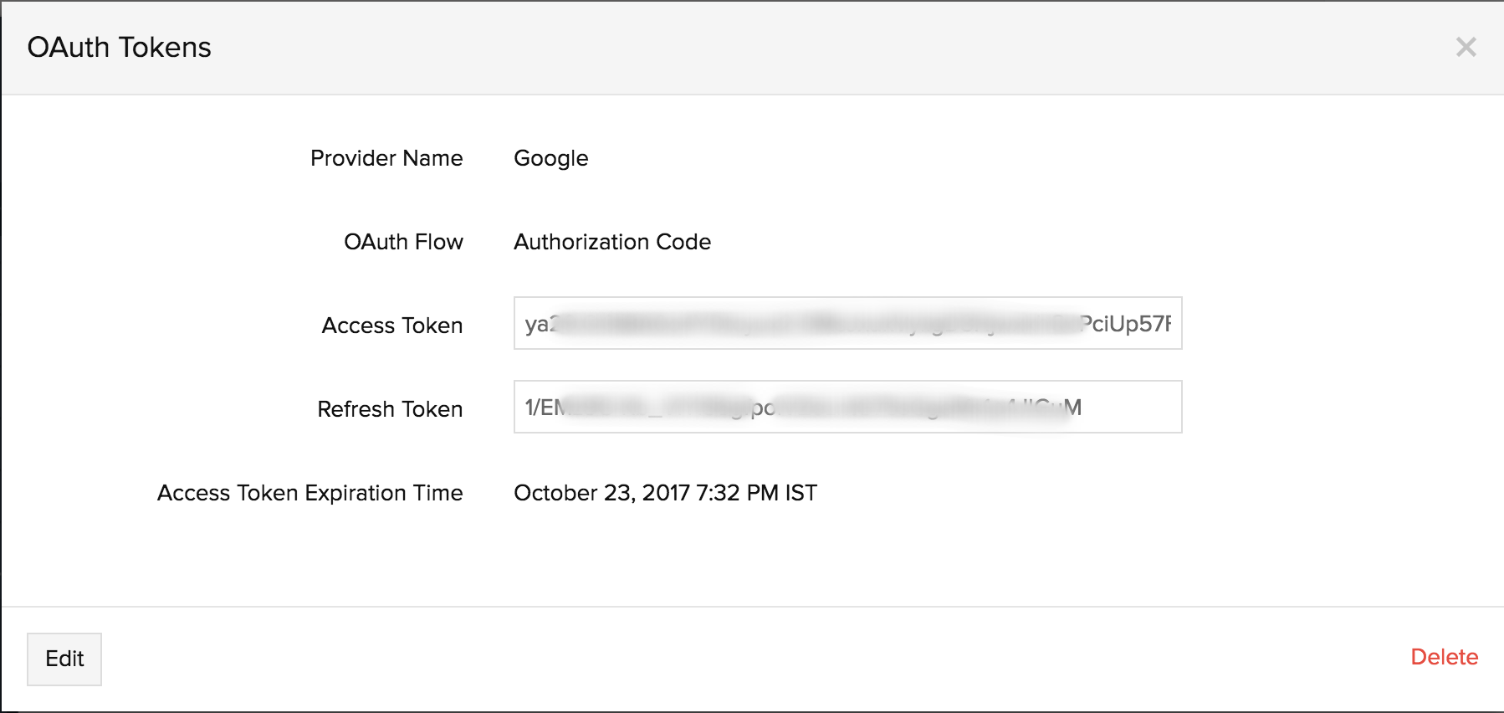Click the Refresh Token label
The image size is (1504, 713).
click(x=390, y=409)
